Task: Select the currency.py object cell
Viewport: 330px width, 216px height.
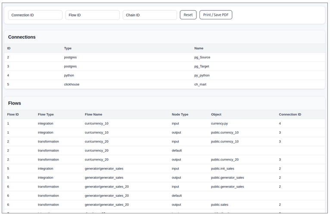Action: (x=219, y=123)
